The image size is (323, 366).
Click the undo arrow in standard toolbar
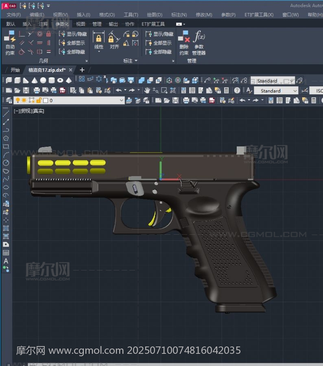pyautogui.click(x=119, y=90)
